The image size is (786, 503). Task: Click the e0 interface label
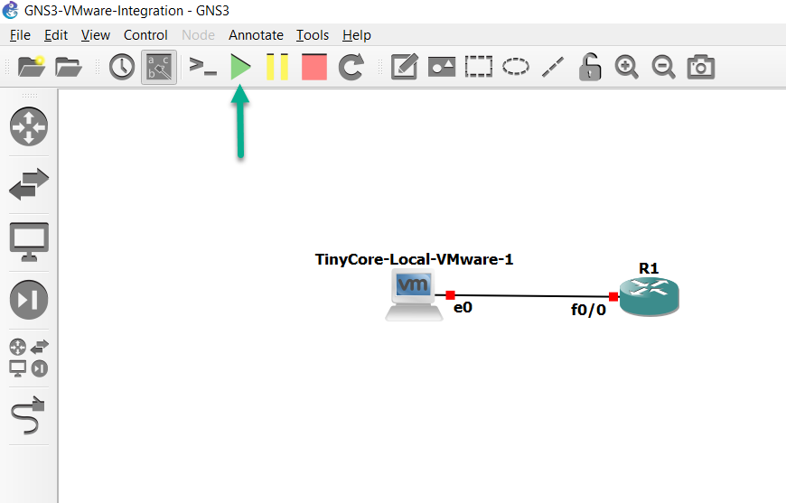pos(463,307)
